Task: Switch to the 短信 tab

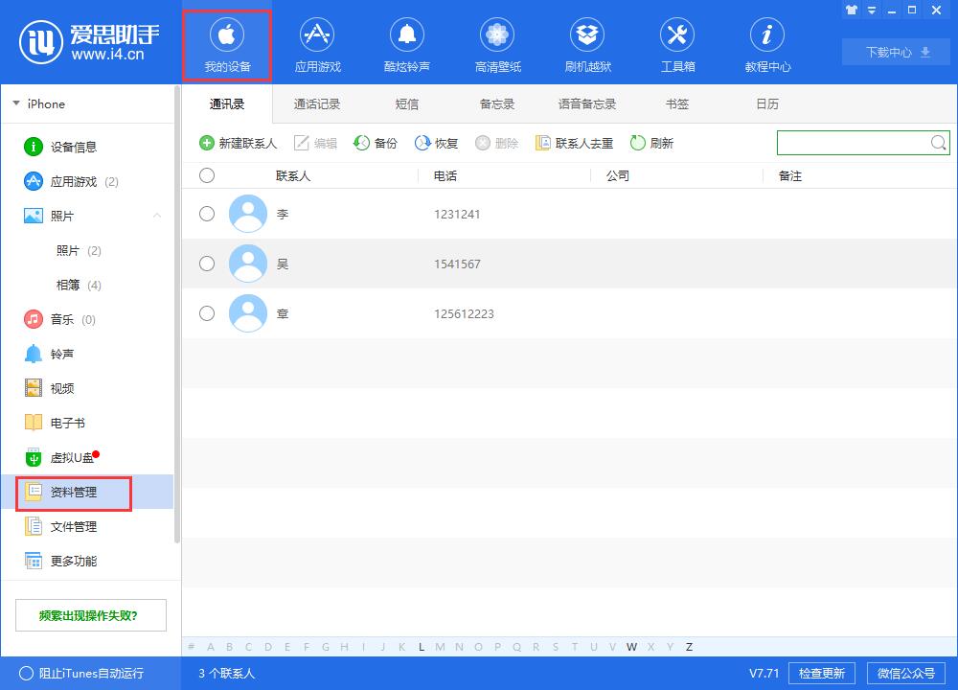Action: coord(406,103)
